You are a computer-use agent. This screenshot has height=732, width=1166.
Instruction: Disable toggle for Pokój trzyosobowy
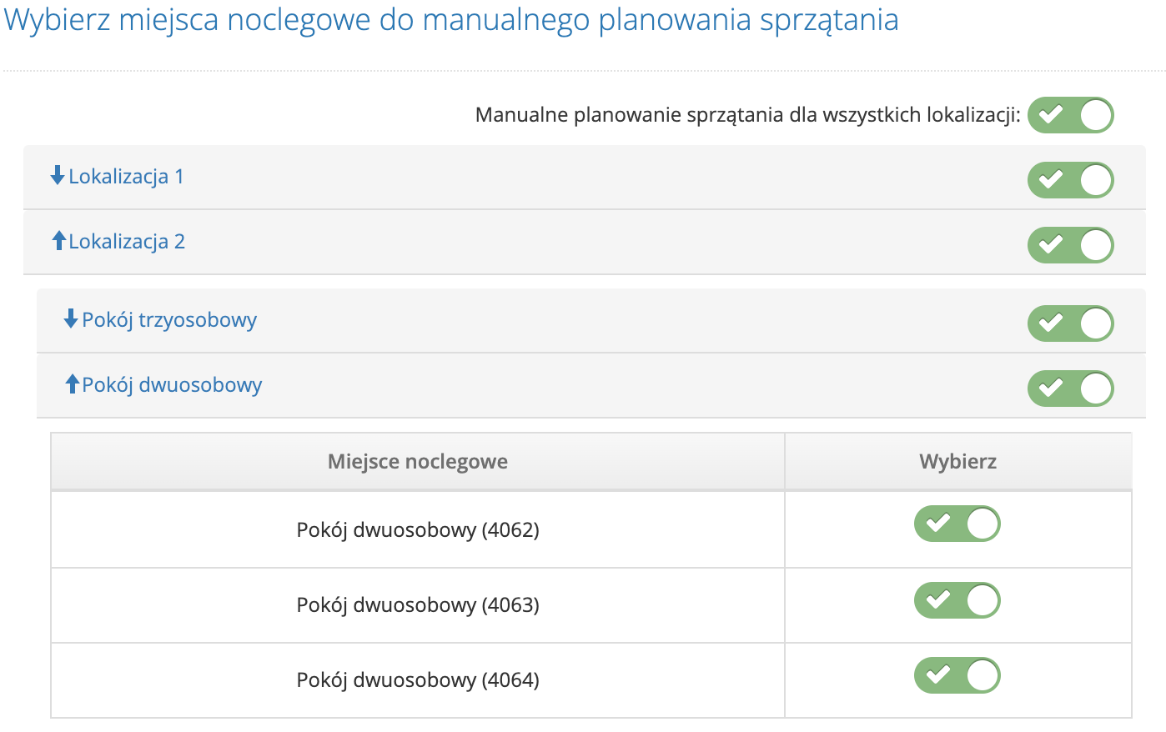[1070, 323]
